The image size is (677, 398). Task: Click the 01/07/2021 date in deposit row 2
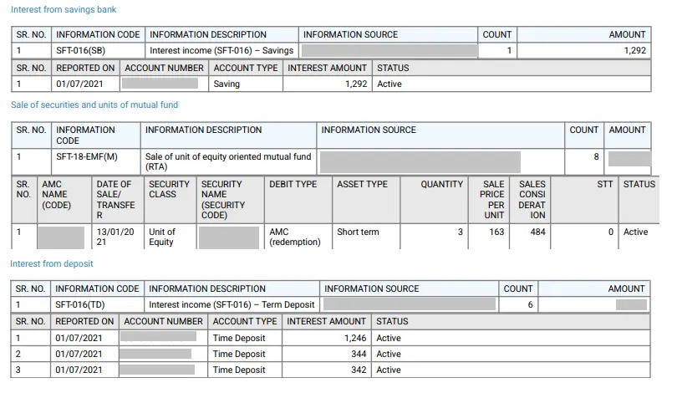pyautogui.click(x=79, y=354)
